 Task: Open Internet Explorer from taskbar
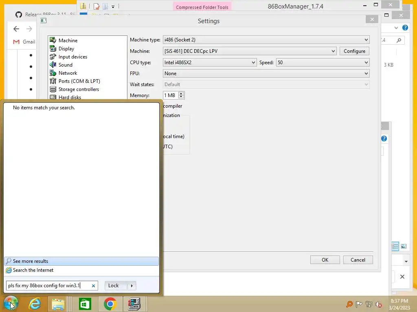pos(35,304)
